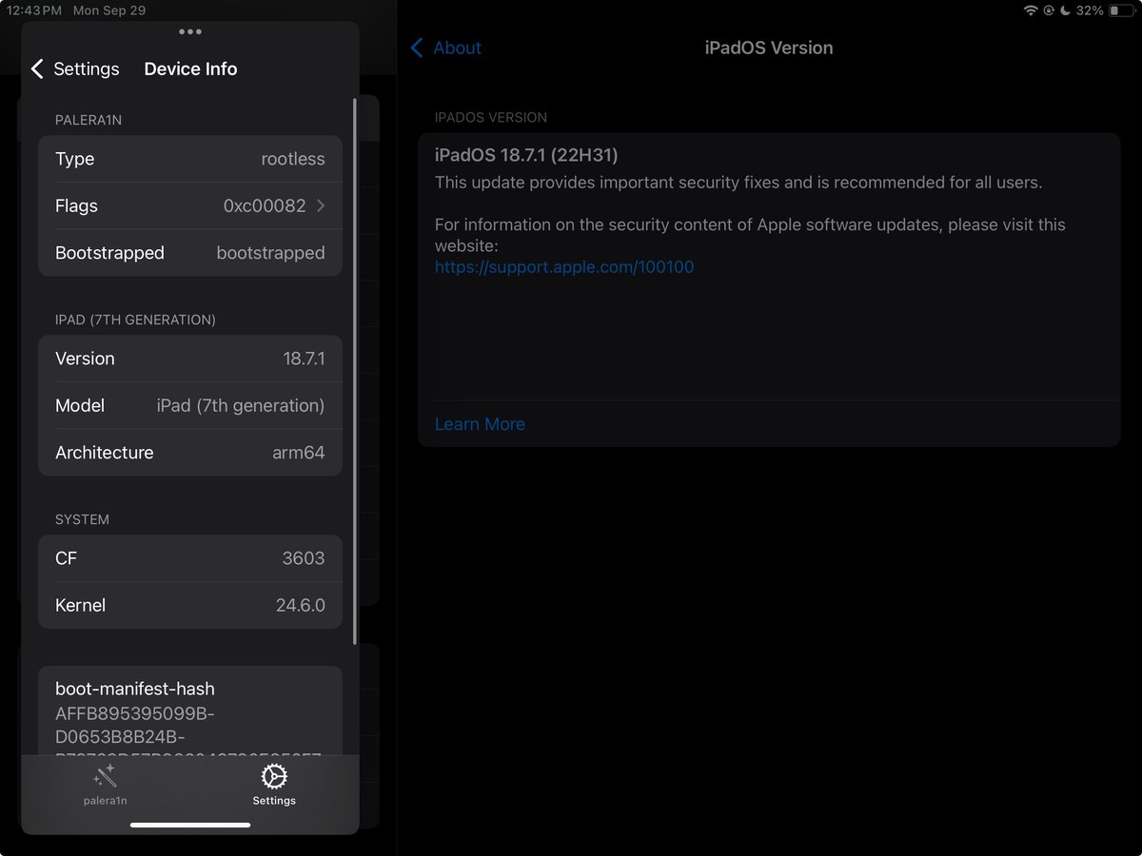Image resolution: width=1142 pixels, height=856 pixels.
Task: Tap the 12:43 PM clock in status bar
Action: (35, 11)
